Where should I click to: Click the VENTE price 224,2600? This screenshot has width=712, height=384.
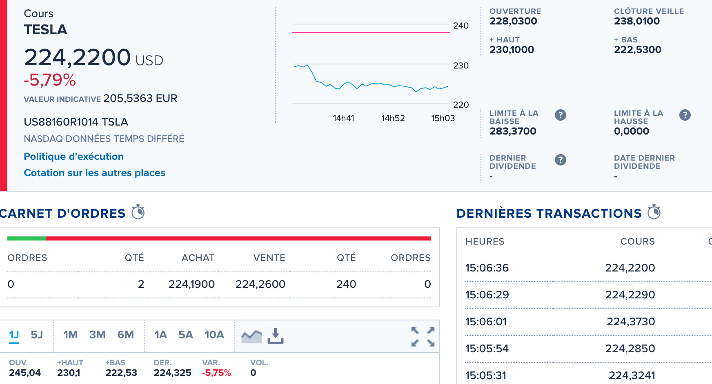260,284
